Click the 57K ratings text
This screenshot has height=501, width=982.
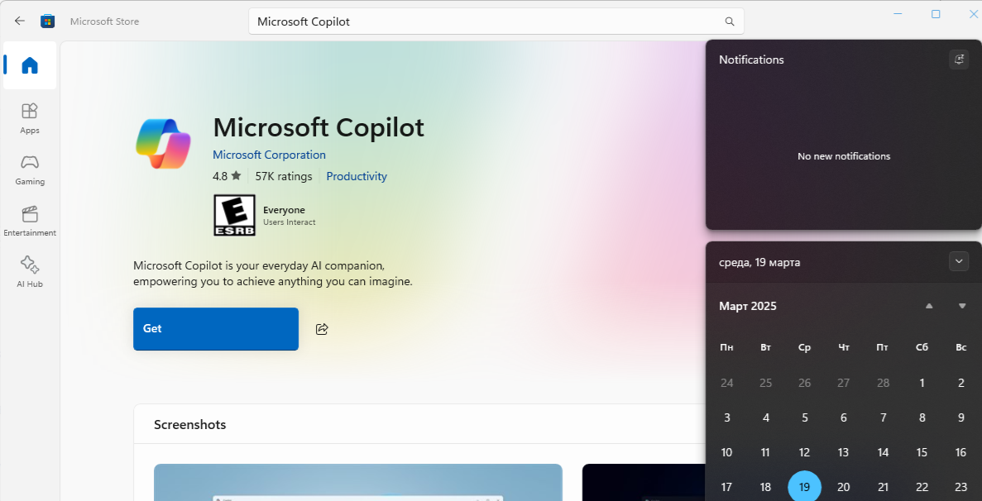(x=284, y=176)
